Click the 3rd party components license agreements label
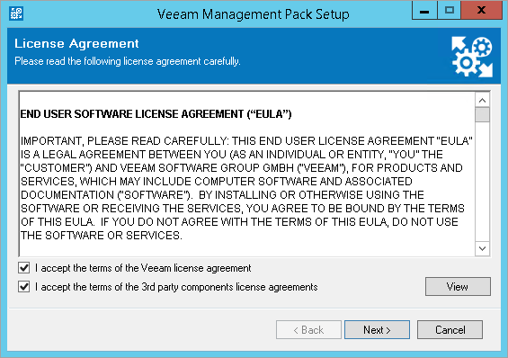This screenshot has height=358, width=508. (176, 287)
